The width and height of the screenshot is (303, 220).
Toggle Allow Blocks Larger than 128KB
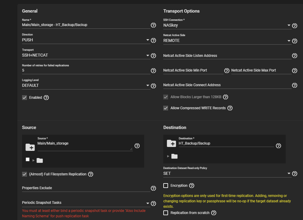pyautogui.click(x=166, y=97)
